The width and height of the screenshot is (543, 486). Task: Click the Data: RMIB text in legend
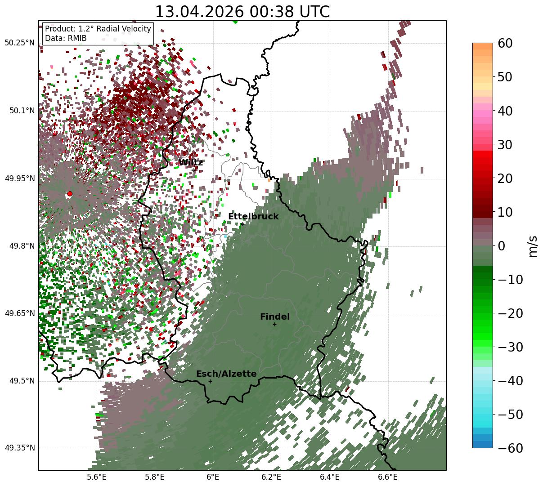coord(66,39)
